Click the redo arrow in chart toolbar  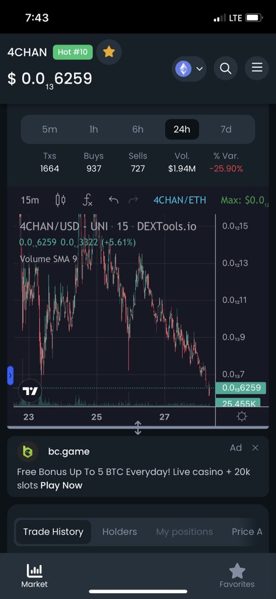[133, 200]
